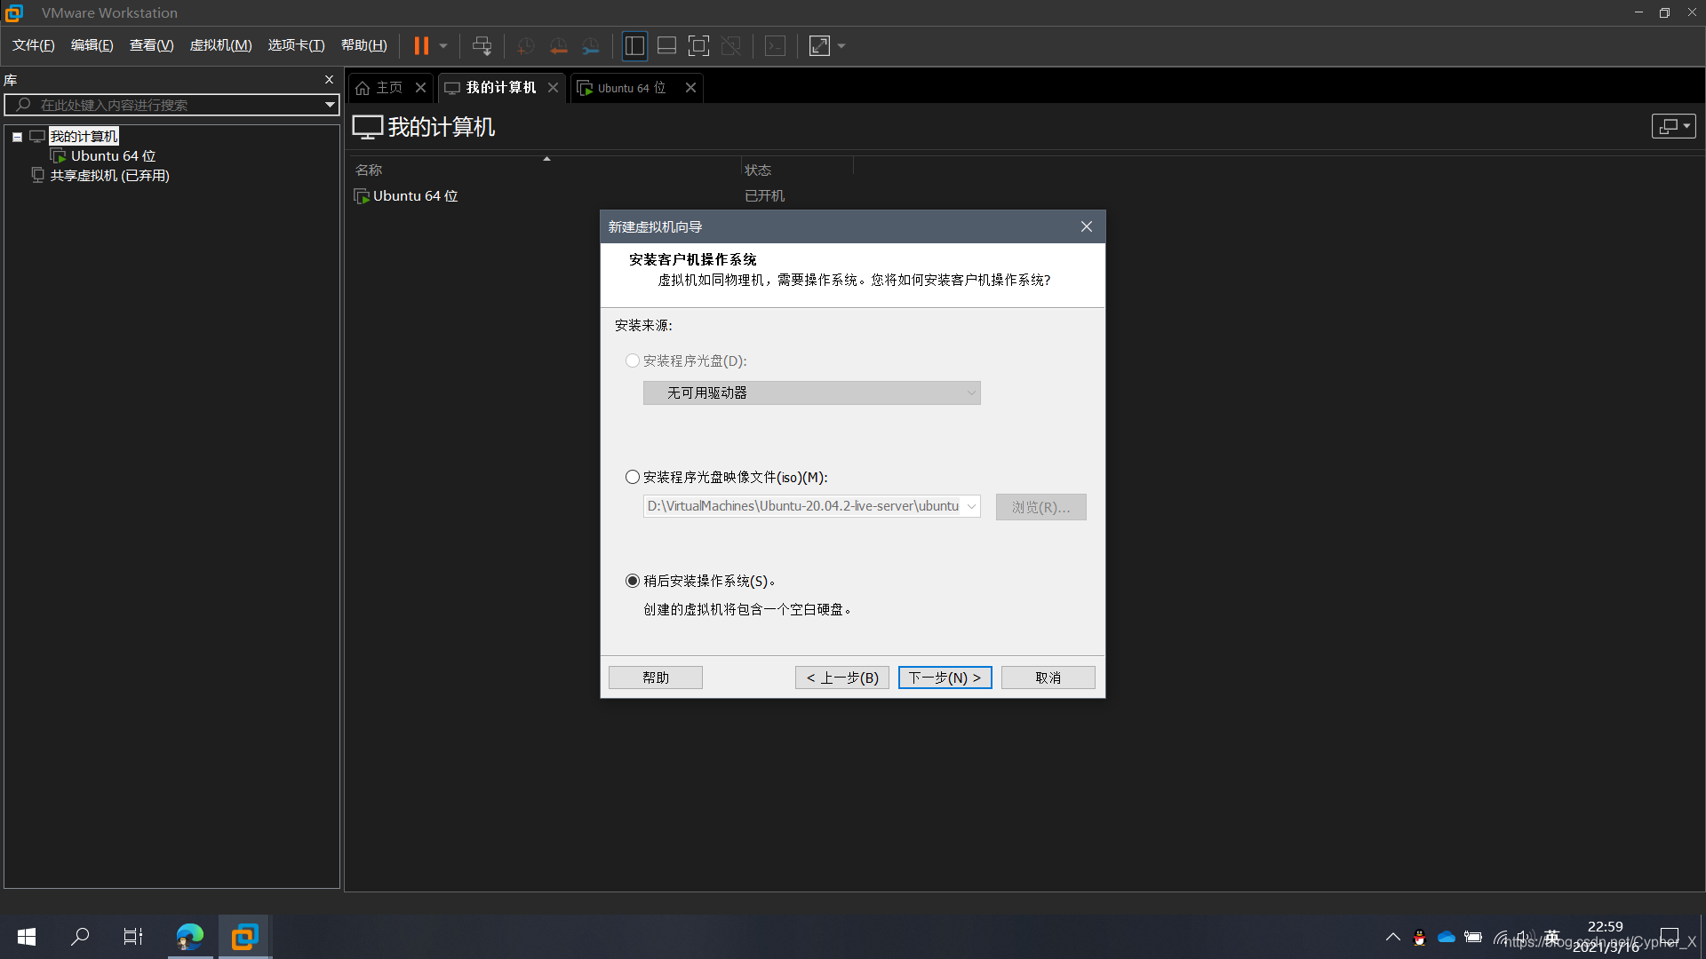The image size is (1706, 959).
Task: Click the 帮助 button in the wizard
Action: click(656, 678)
